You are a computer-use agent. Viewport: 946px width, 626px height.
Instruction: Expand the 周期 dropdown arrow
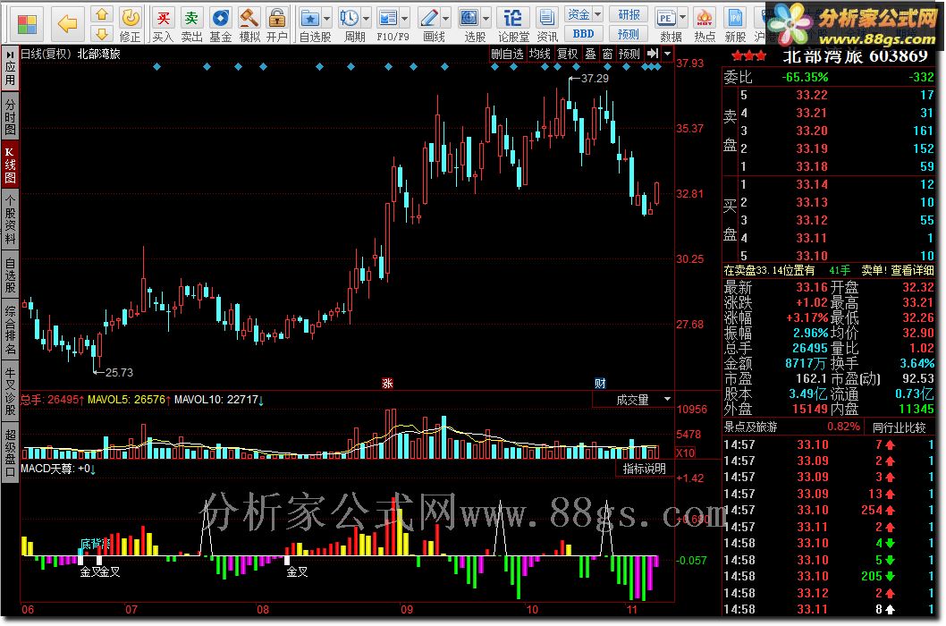(365, 18)
